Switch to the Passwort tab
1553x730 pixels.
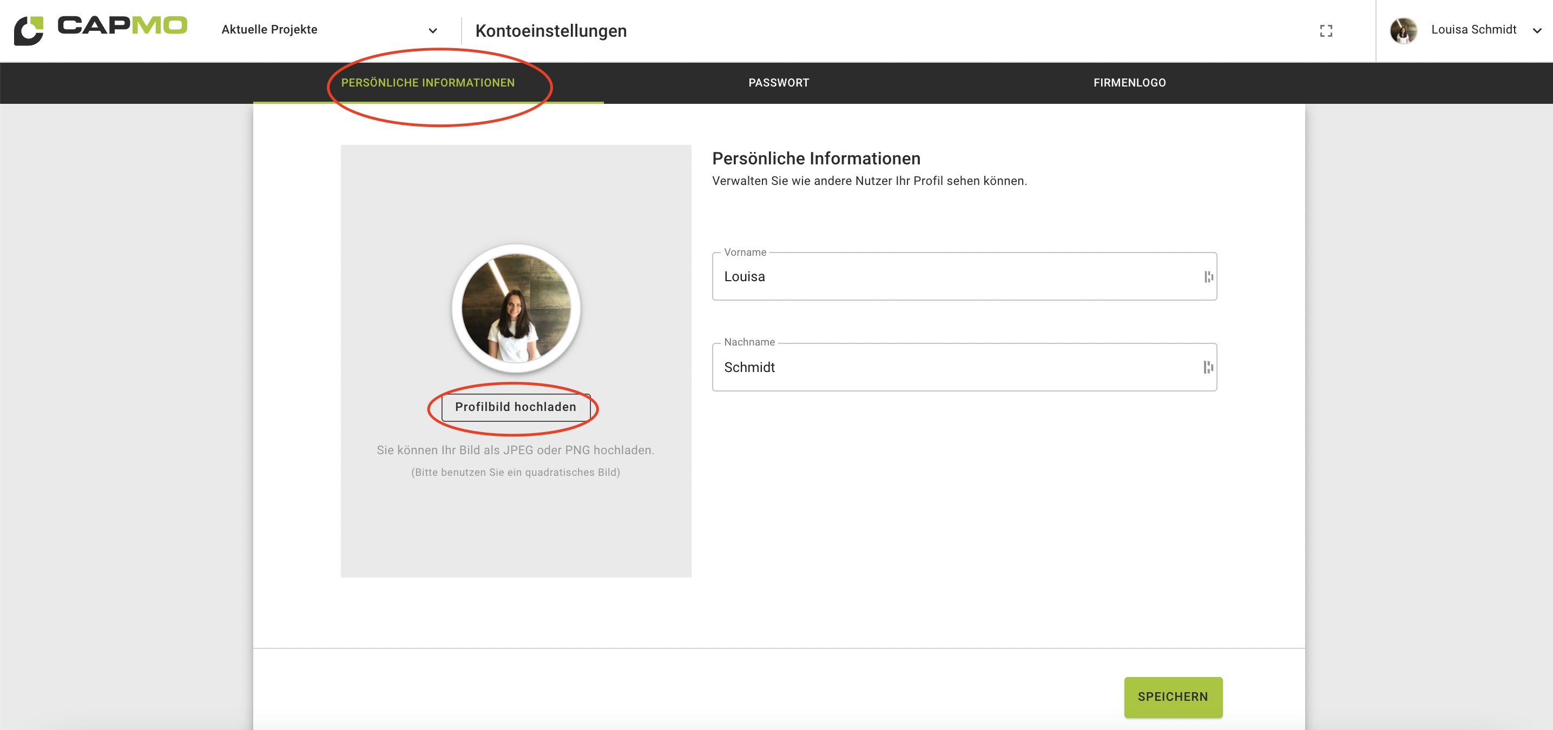coord(778,83)
